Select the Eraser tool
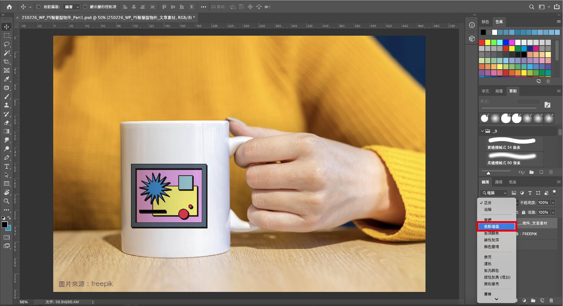This screenshot has width=563, height=306. point(6,123)
